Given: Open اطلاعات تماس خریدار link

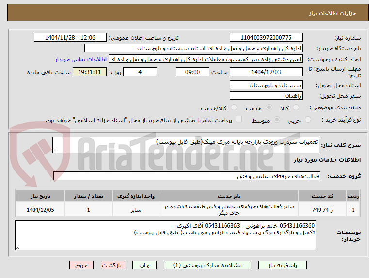Looking at the screenshot, I should point(80,59).
